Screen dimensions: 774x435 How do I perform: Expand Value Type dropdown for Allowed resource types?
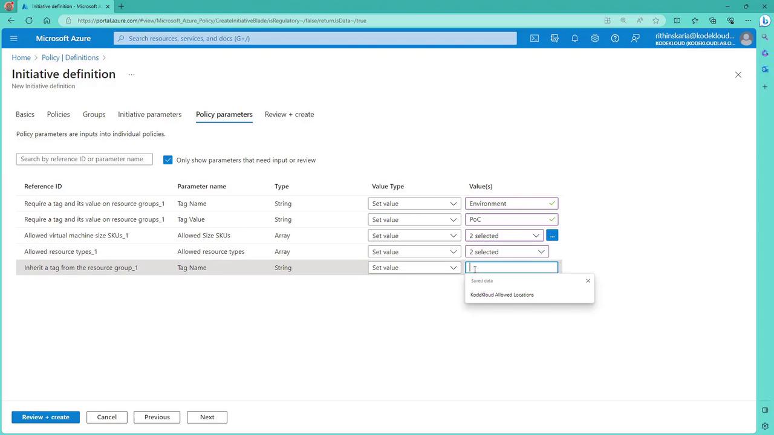[x=414, y=252]
